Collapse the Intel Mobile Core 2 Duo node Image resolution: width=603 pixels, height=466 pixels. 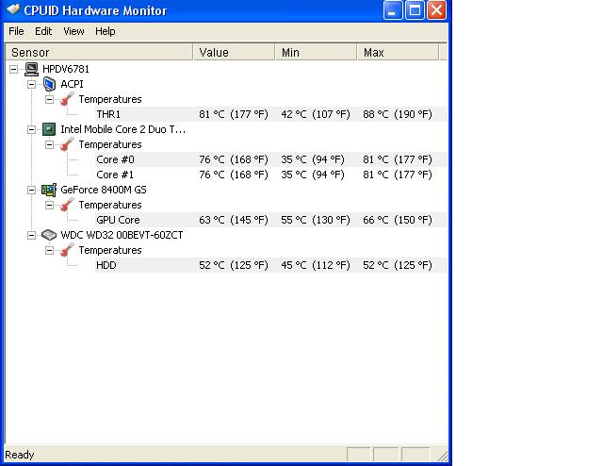tap(31, 129)
